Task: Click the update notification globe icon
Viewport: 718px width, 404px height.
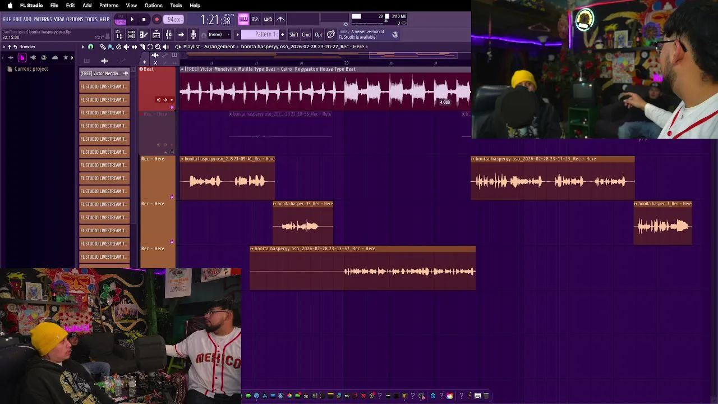Action: click(395, 35)
